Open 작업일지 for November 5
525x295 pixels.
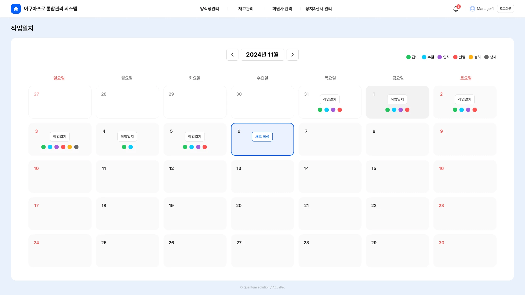(195, 137)
